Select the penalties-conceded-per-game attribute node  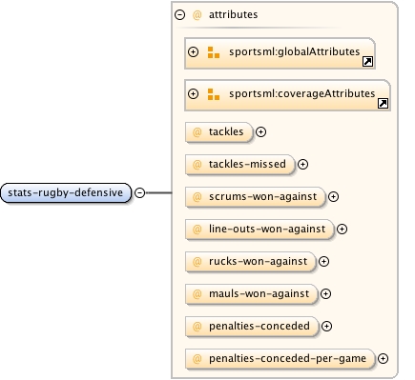pyautogui.click(x=280, y=358)
